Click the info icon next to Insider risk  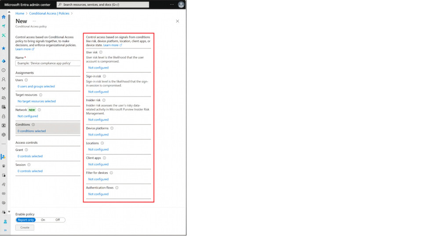pos(104,100)
